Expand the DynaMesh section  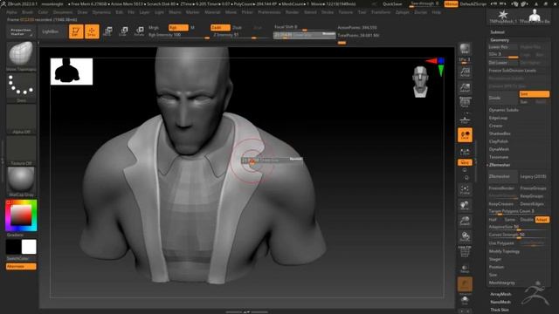pyautogui.click(x=499, y=149)
